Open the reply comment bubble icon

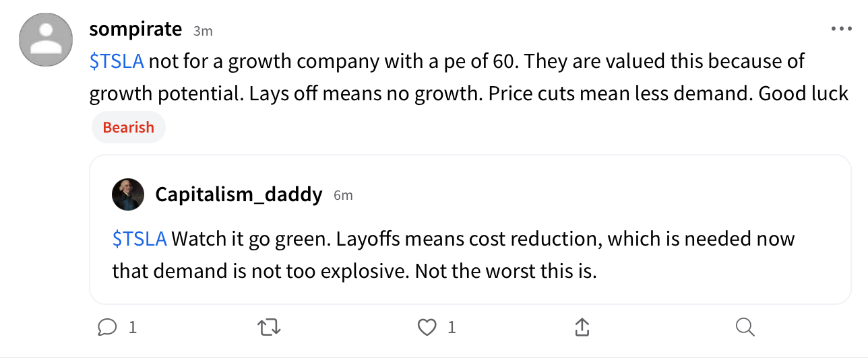coord(107,327)
